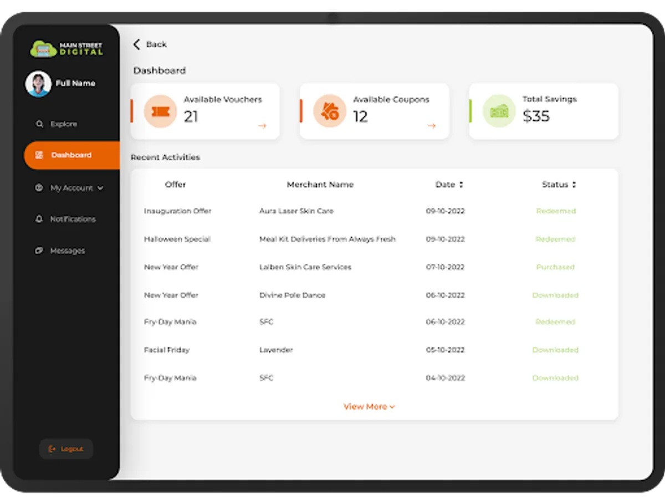Screen dimensions: 665x499
Task: Select Explore in the sidebar
Action: [62, 124]
